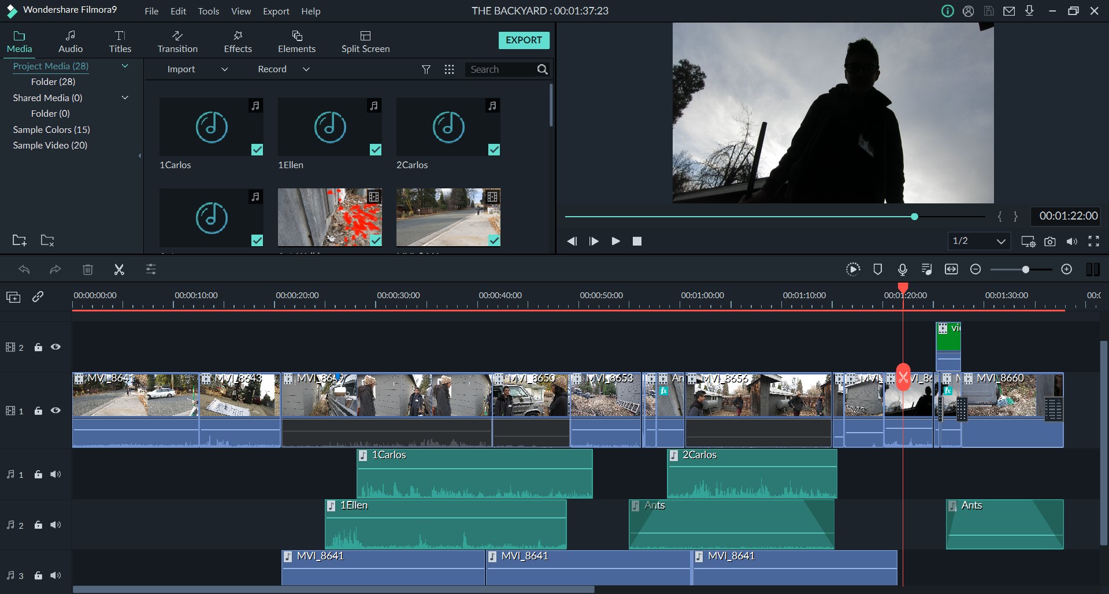This screenshot has height=594, width=1109.
Task: Open the Audio tab
Action: pyautogui.click(x=71, y=42)
